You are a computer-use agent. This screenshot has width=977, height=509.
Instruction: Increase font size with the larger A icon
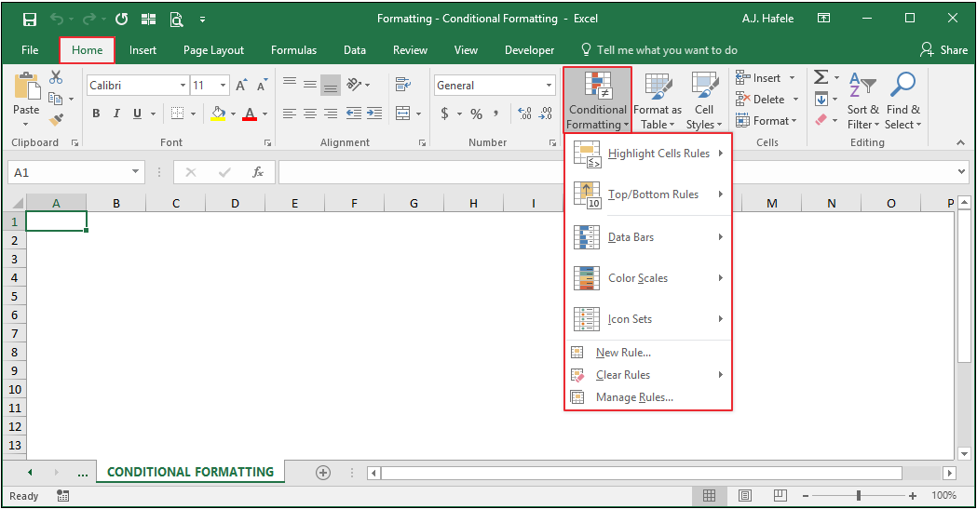tap(241, 86)
